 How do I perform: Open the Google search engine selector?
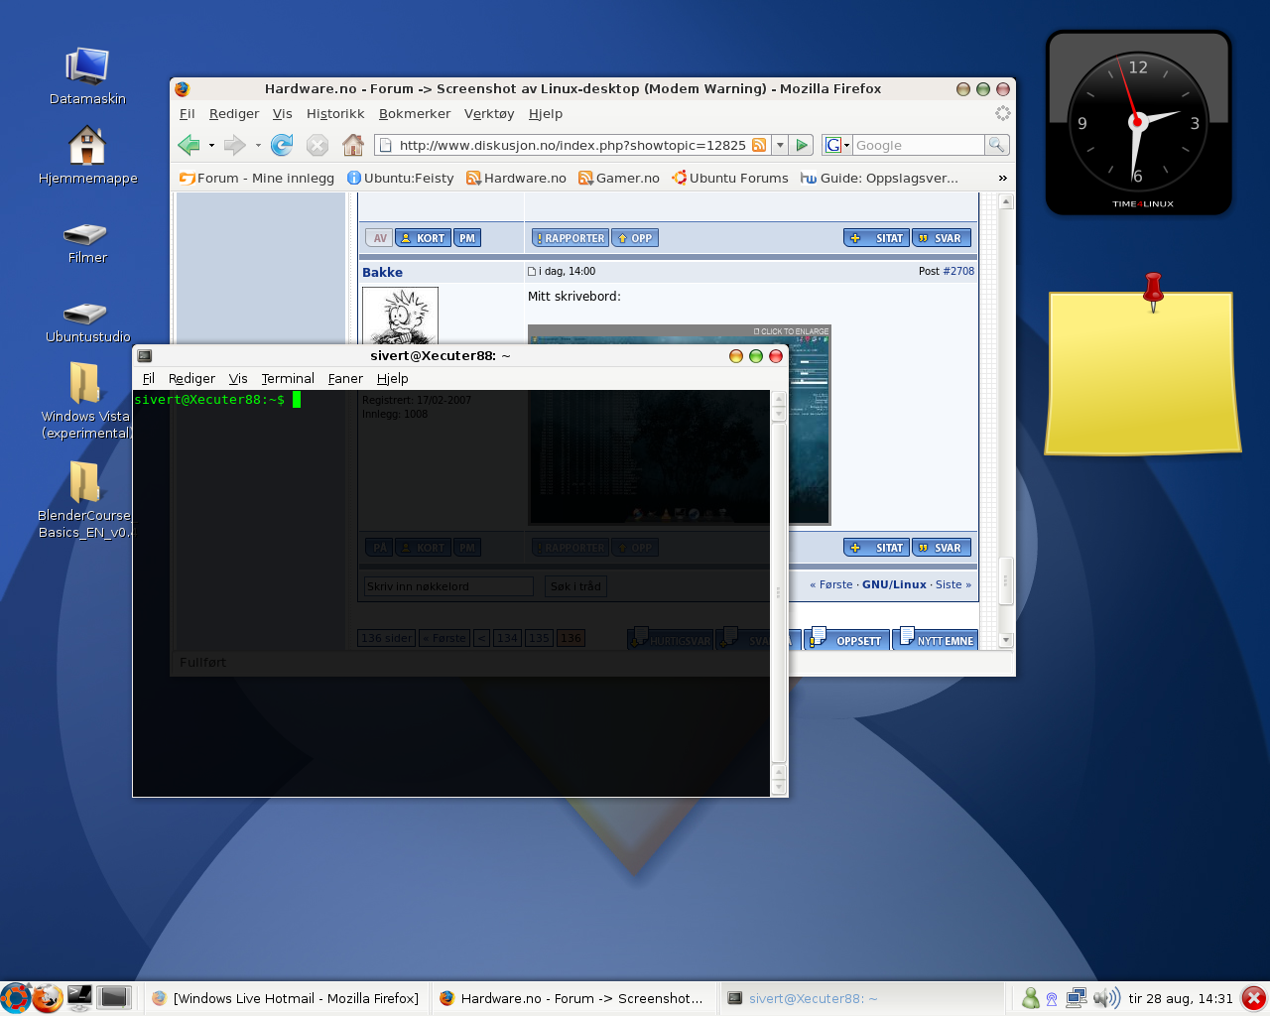(837, 145)
